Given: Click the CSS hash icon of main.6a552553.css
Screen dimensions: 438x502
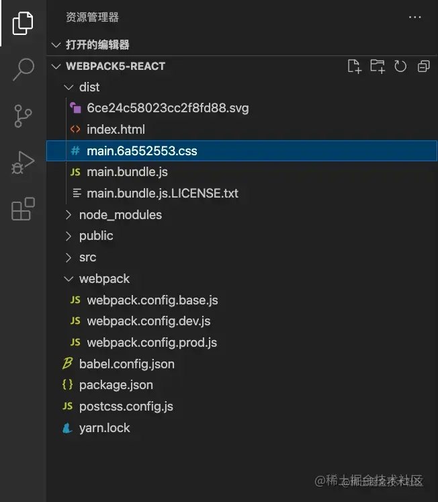Looking at the screenshot, I should 75,151.
